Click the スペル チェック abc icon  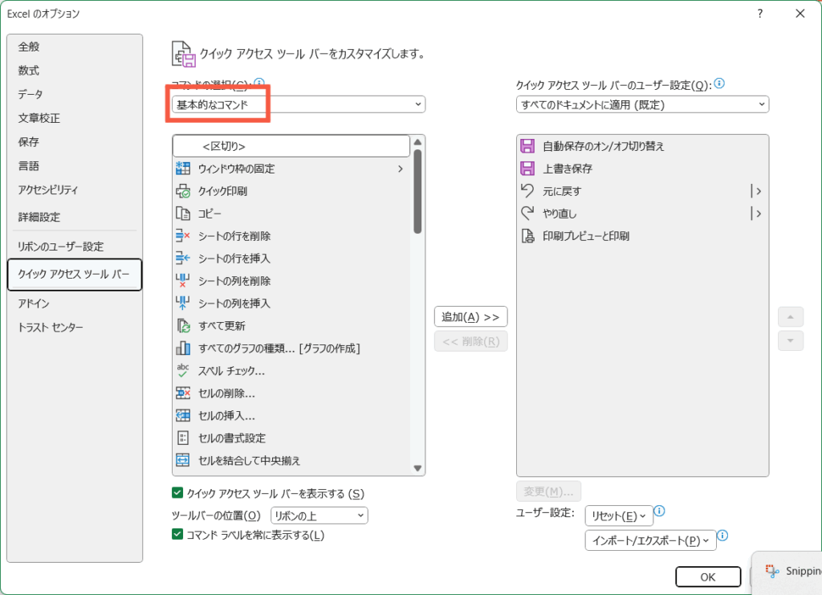[183, 371]
